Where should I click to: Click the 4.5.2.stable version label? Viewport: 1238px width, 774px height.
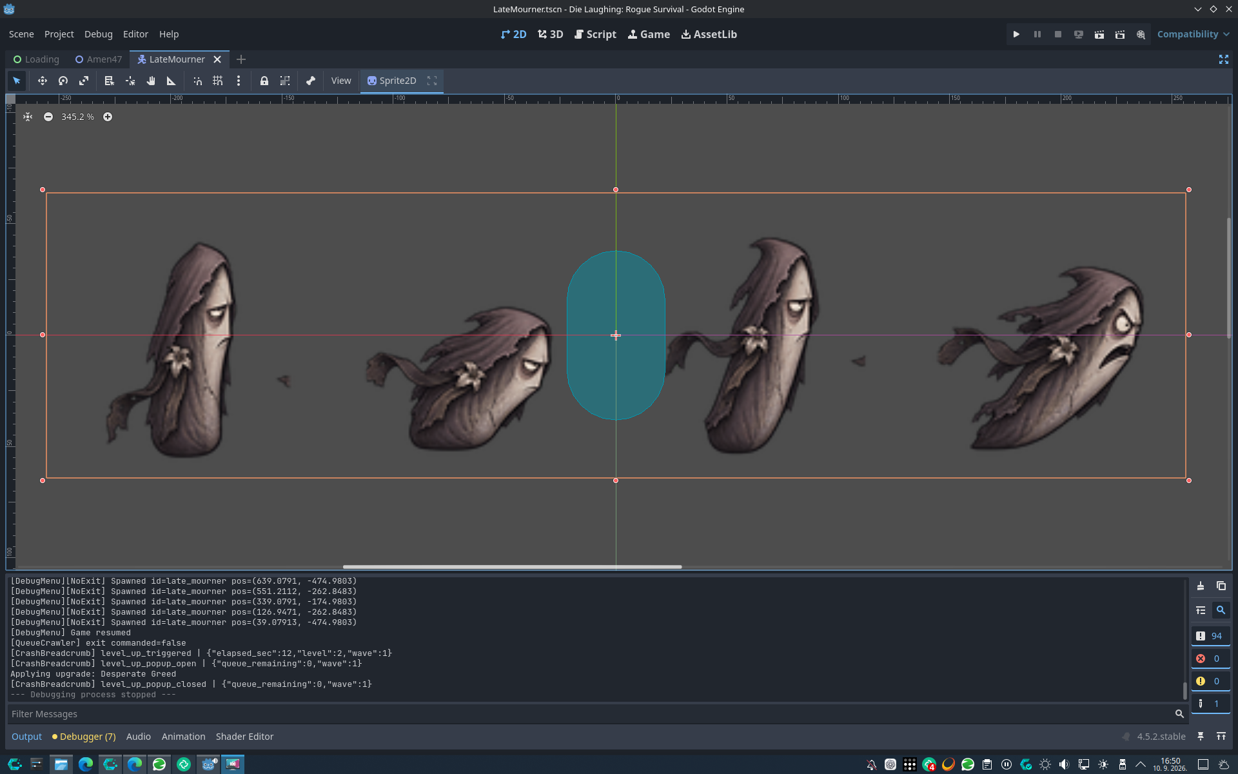coord(1161,737)
